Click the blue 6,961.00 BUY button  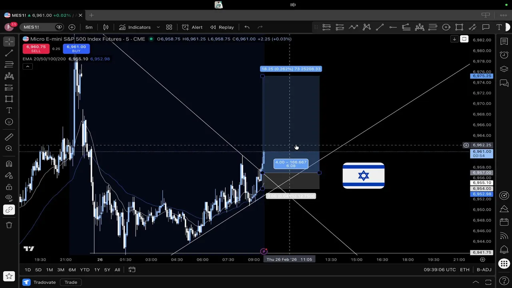76,48
